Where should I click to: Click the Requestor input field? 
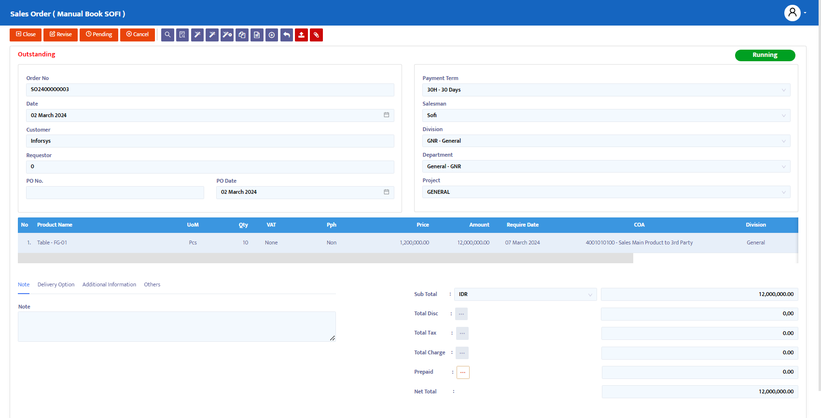(210, 167)
